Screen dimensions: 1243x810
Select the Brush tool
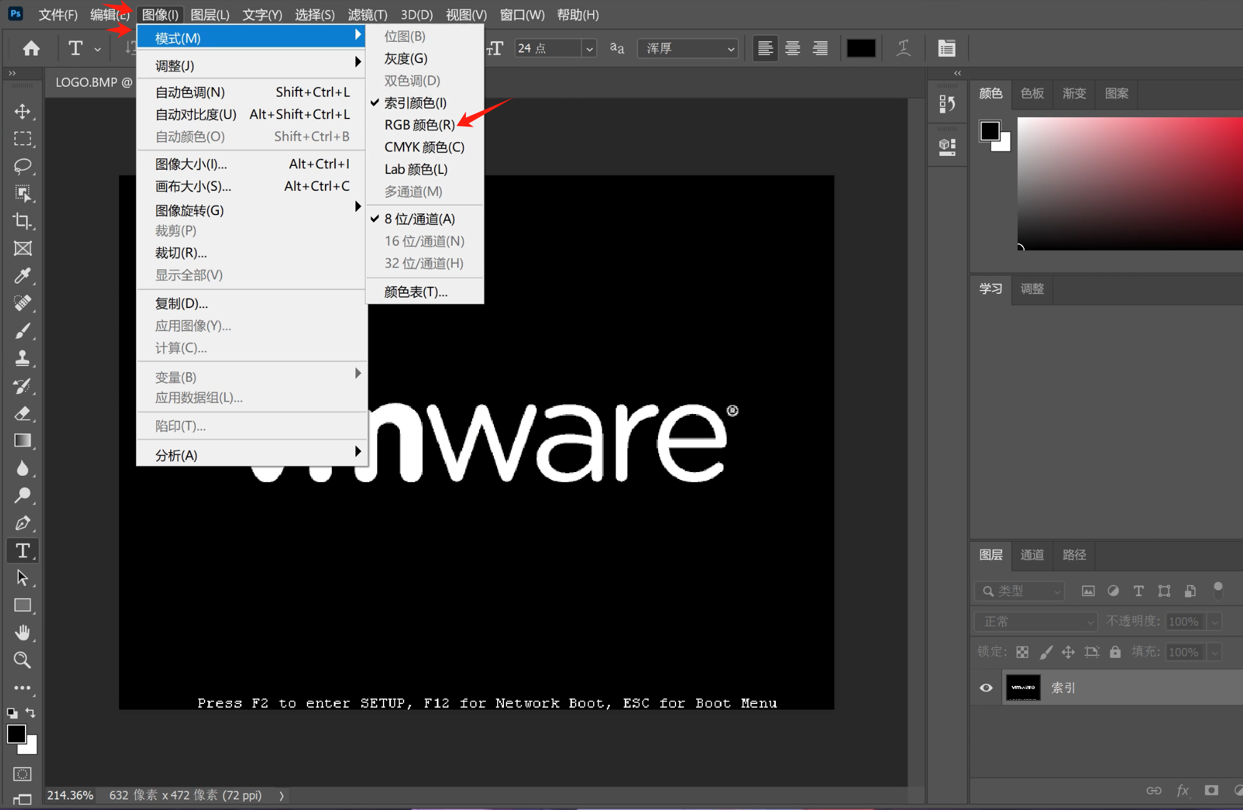22,330
